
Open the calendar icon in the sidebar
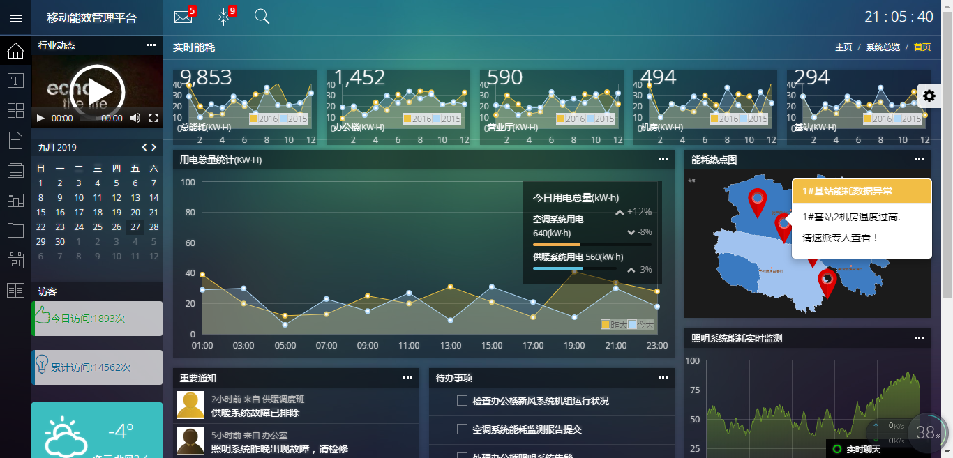15,260
